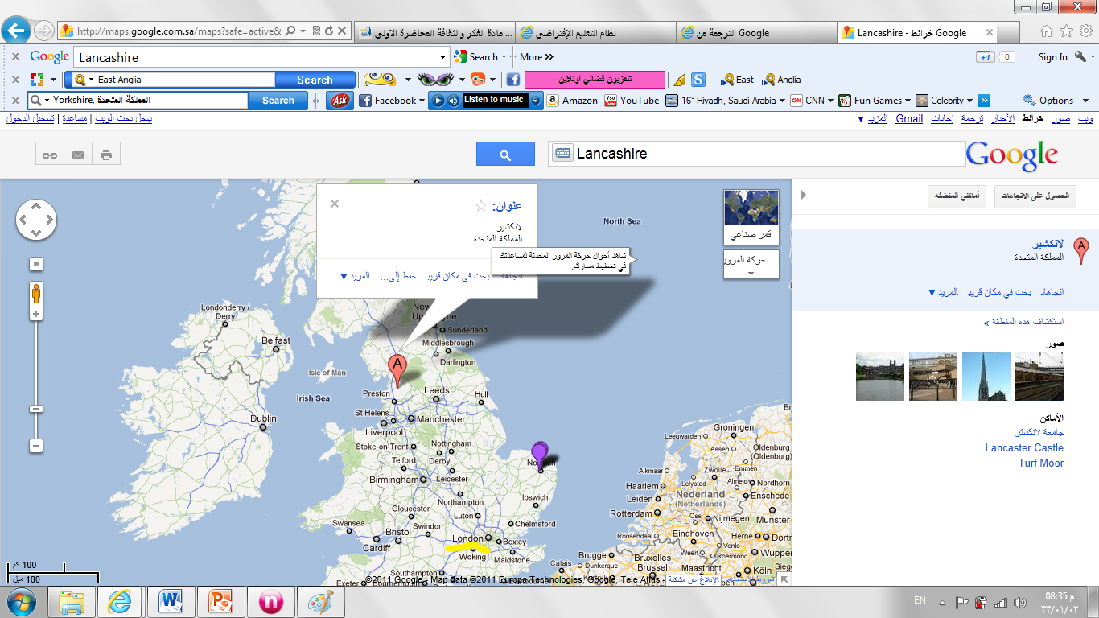Open the Google toolbar Search button dropdown arrow

(504, 57)
